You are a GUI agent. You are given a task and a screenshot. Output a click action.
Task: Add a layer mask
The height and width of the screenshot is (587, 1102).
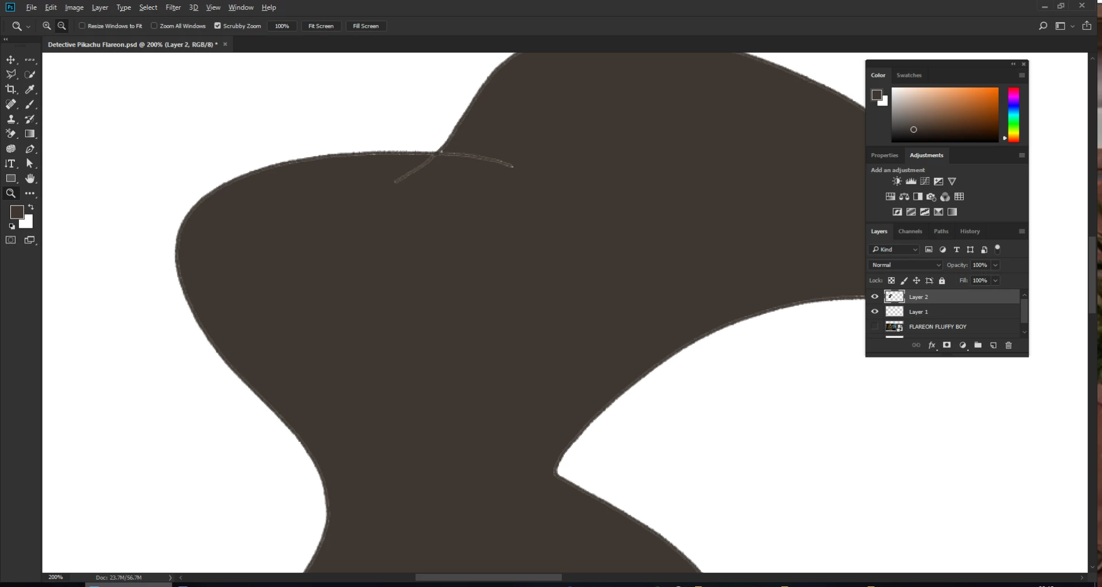tap(947, 345)
